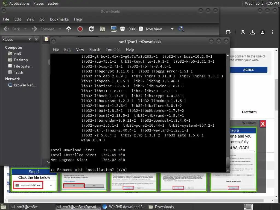
Task: Go up to the parent folder
Action: coord(69,29)
